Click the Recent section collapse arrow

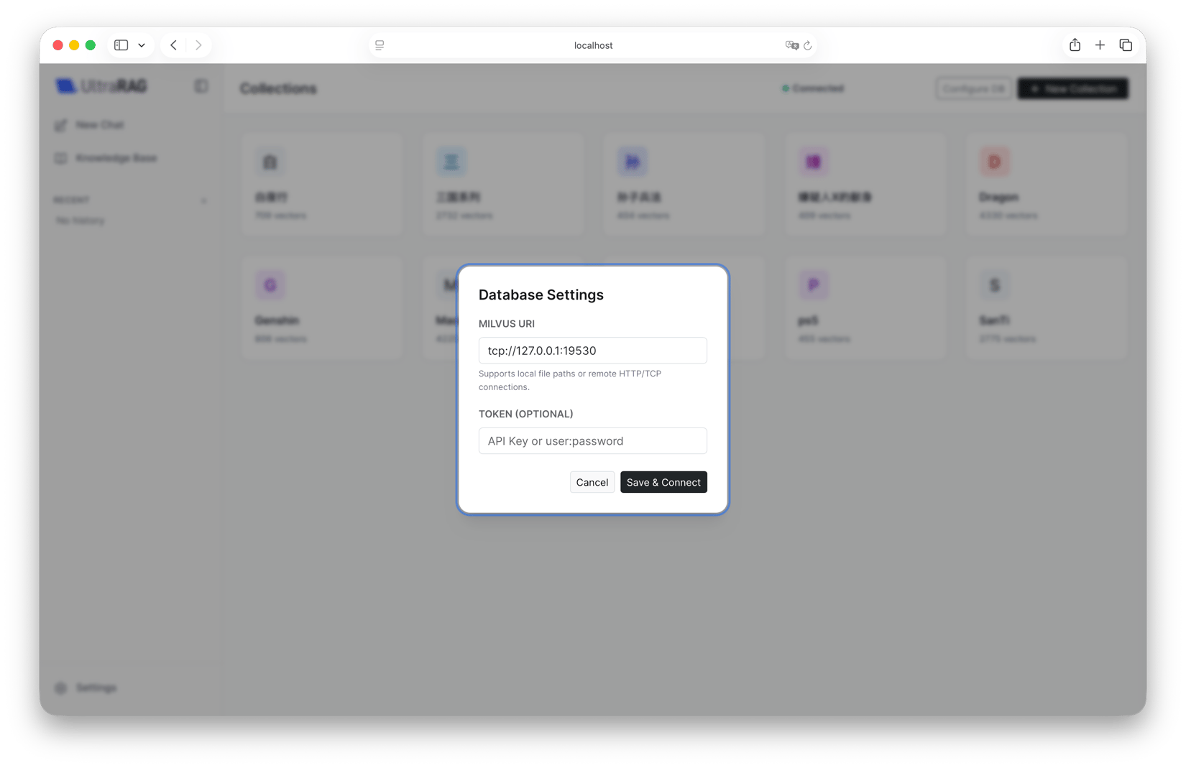204,200
